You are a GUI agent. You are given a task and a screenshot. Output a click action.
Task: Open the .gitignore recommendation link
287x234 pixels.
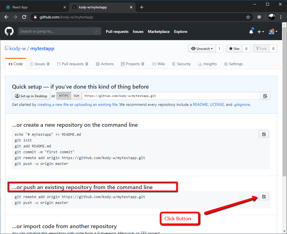click(x=242, y=105)
